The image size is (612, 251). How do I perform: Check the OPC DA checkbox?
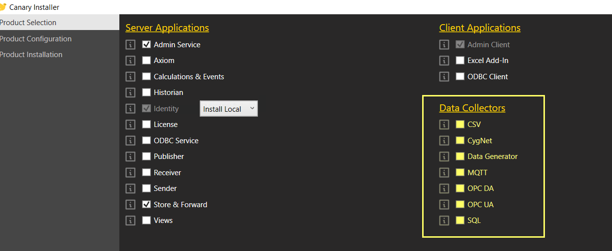460,188
